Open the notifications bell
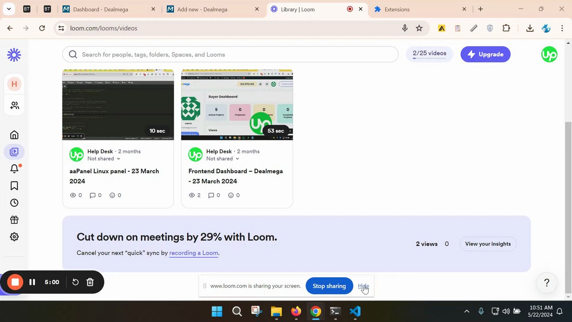 tap(14, 169)
